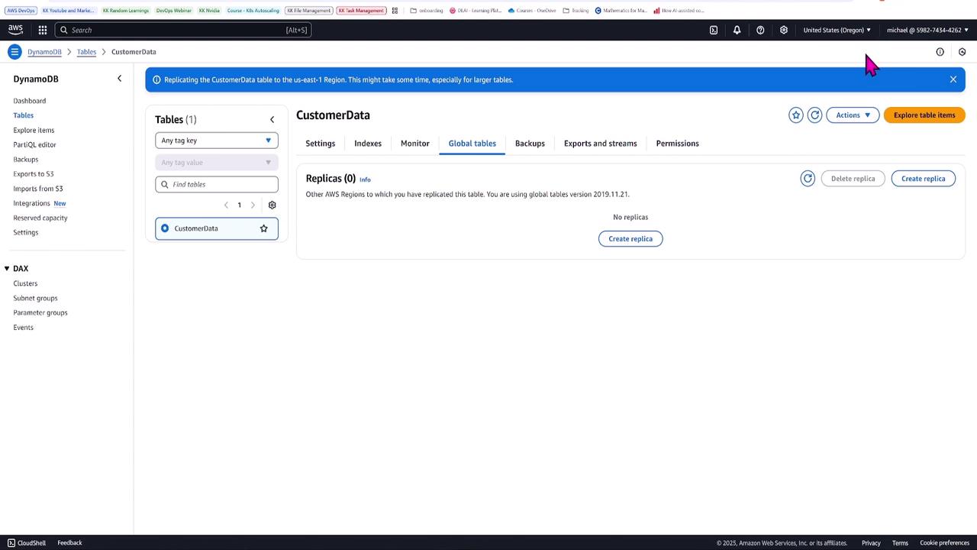Switch to the Monitor tab
Viewport: 977px width, 550px height.
(x=415, y=144)
